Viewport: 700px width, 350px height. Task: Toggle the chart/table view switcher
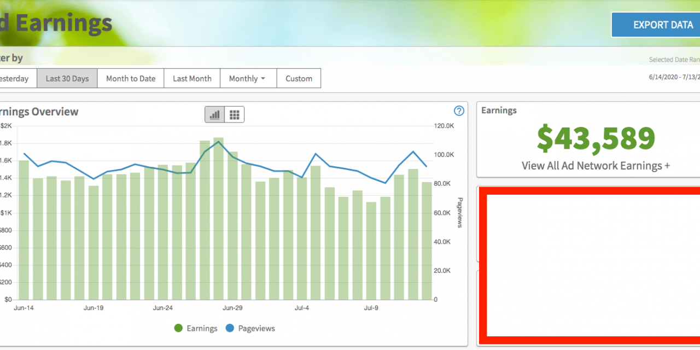224,114
